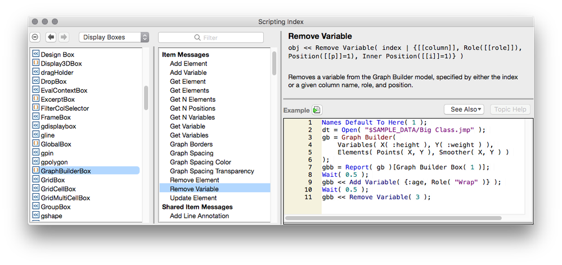The height and width of the screenshot is (265, 562).
Task: Click the forward navigation arrow
Action: [64, 37]
